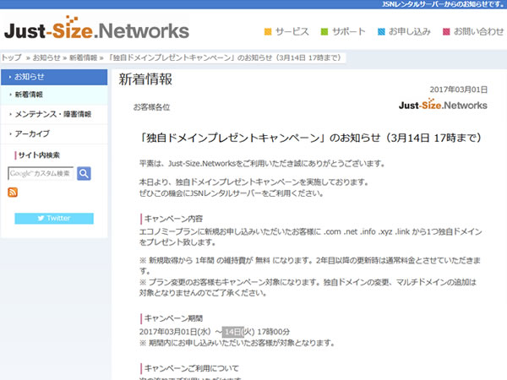Viewport: 507px width, 380px height.
Task: Click the 新着情報 page heading
Action: click(145, 79)
